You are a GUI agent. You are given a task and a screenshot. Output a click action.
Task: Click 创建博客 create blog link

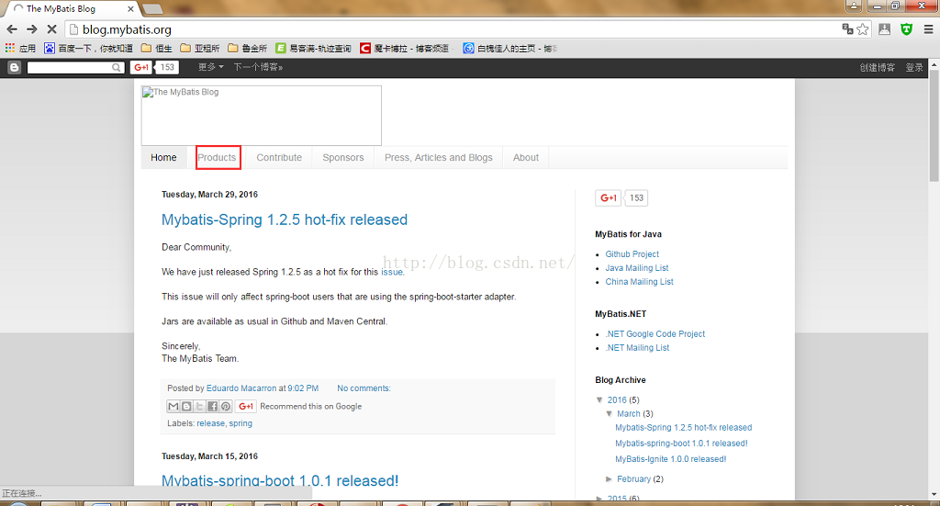click(x=877, y=68)
